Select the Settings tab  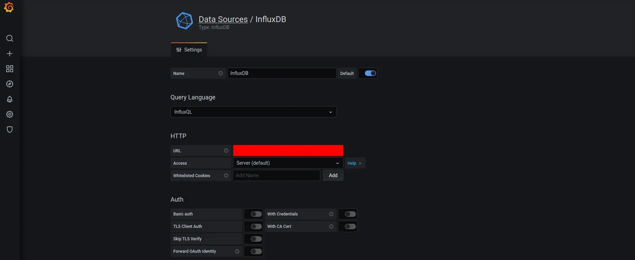(x=189, y=50)
